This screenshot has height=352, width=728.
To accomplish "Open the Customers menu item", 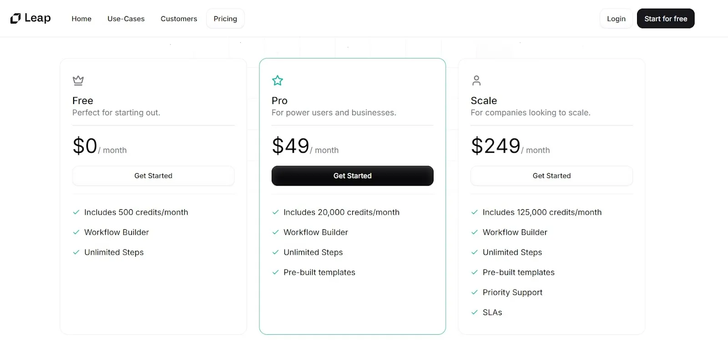I will pos(179,19).
